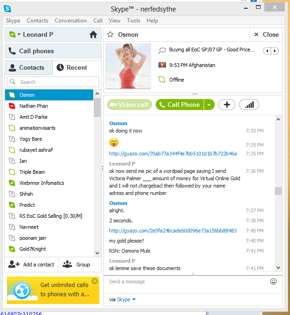
Task: Click the Call phones button
Action: click(x=53, y=51)
